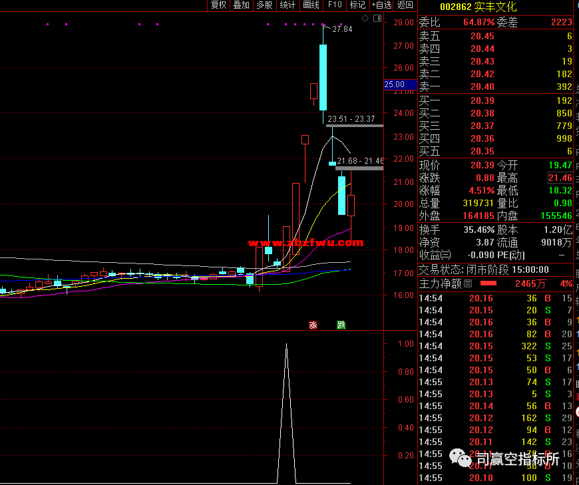Click the diamond icon atop chart

pyautogui.click(x=365, y=19)
